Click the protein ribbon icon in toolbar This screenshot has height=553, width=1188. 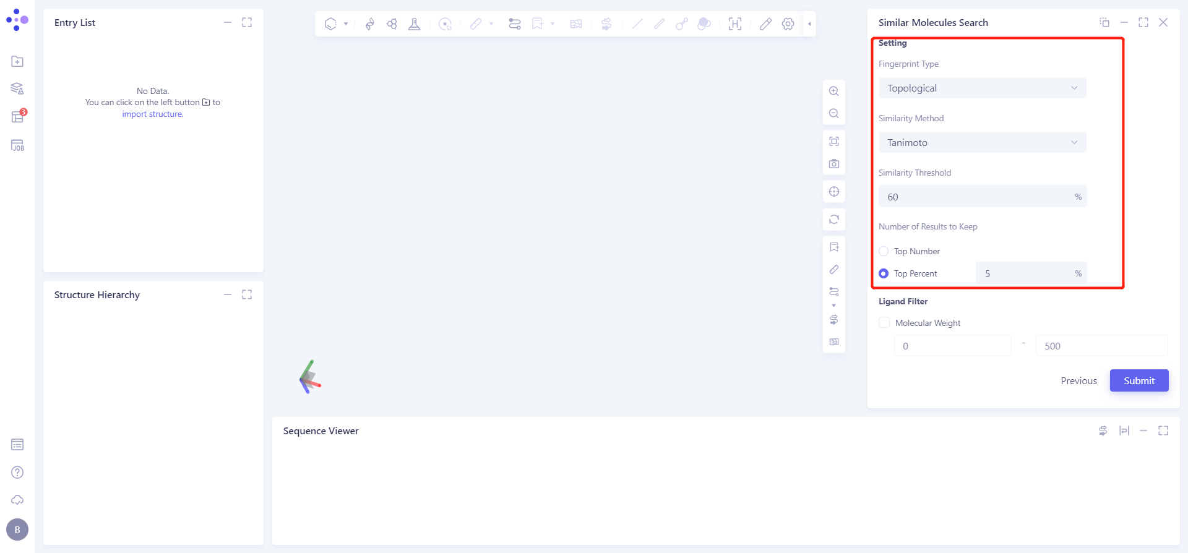tap(370, 24)
